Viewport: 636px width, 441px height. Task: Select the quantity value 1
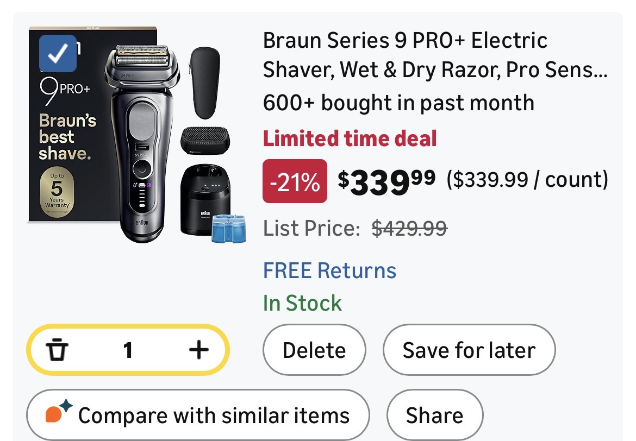tap(128, 350)
